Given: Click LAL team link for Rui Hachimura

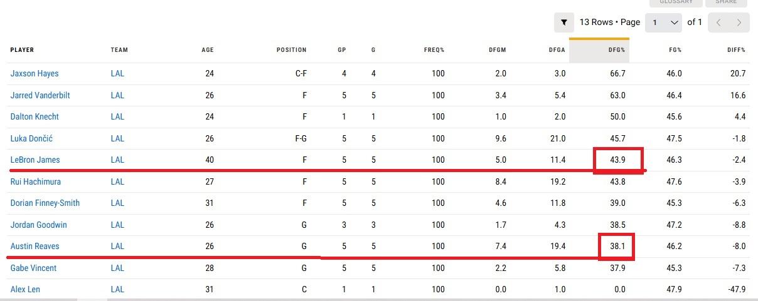Looking at the screenshot, I should [x=117, y=181].
